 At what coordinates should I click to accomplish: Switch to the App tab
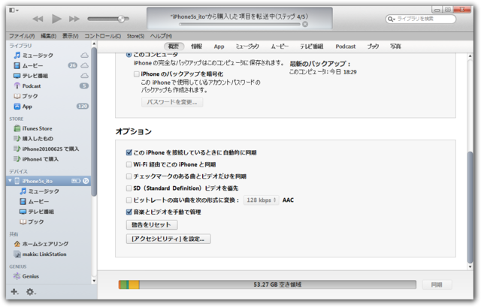click(219, 47)
